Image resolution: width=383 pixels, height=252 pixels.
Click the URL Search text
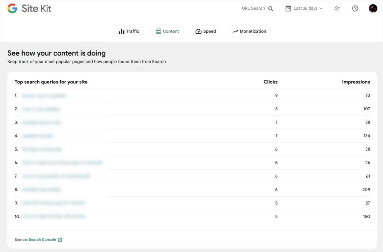click(x=253, y=9)
